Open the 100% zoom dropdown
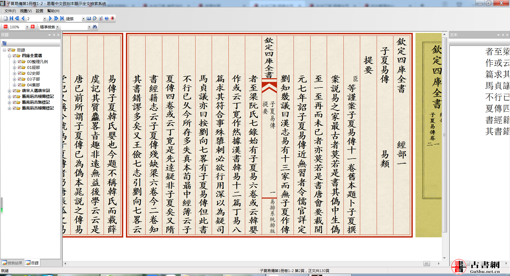Viewport: 510px width, 276px height. (27, 27)
